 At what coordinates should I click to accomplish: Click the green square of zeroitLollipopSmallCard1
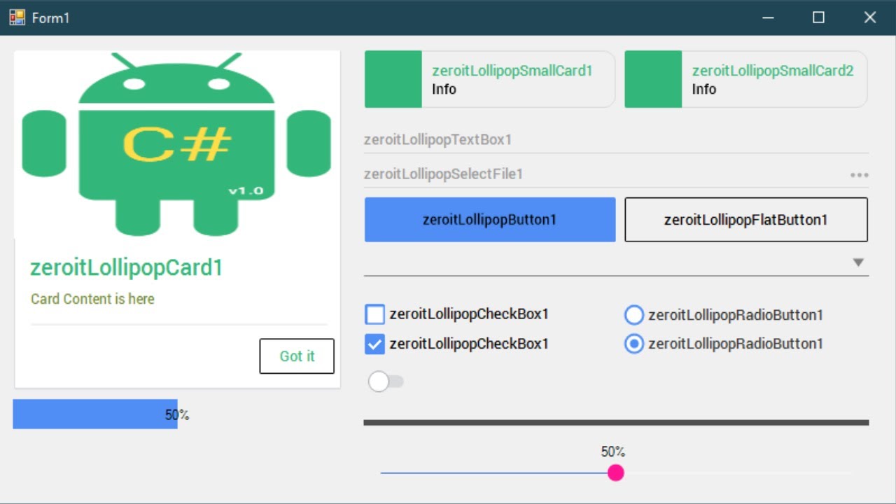click(393, 79)
